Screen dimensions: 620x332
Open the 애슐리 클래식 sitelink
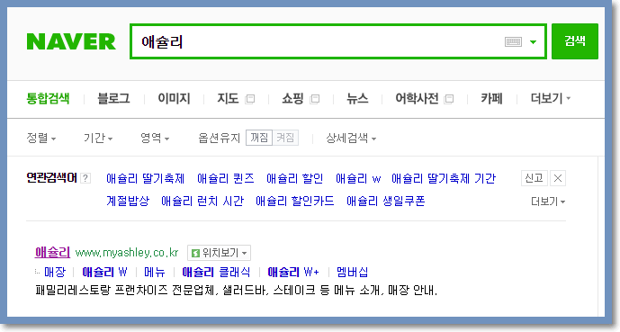216,272
